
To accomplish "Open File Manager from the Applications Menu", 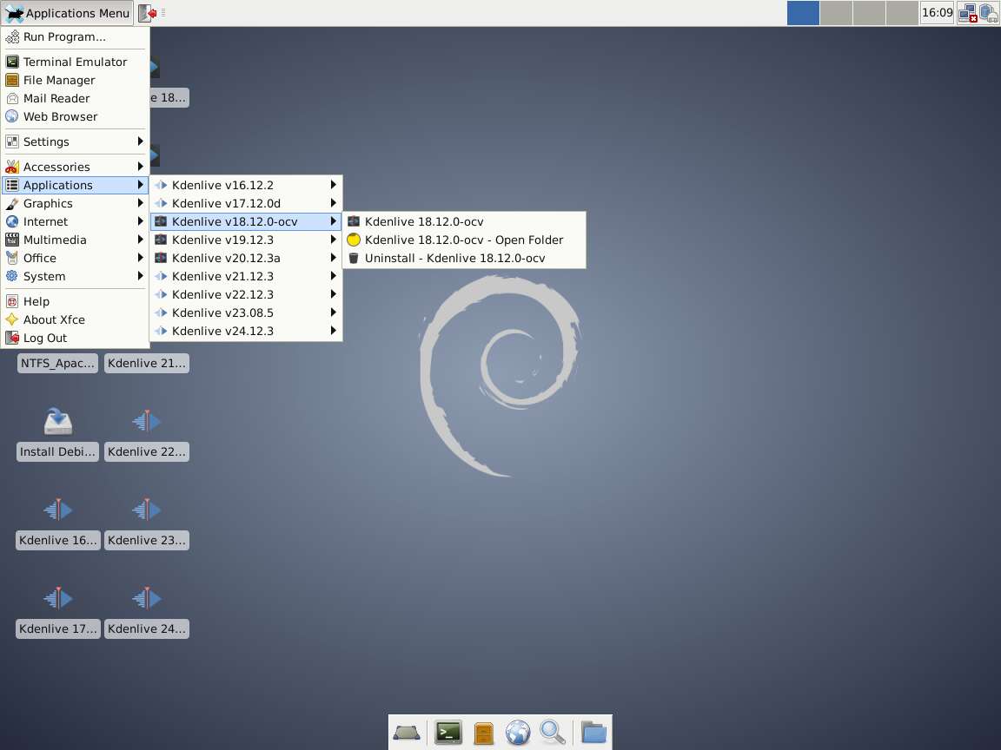I will 75,81.
